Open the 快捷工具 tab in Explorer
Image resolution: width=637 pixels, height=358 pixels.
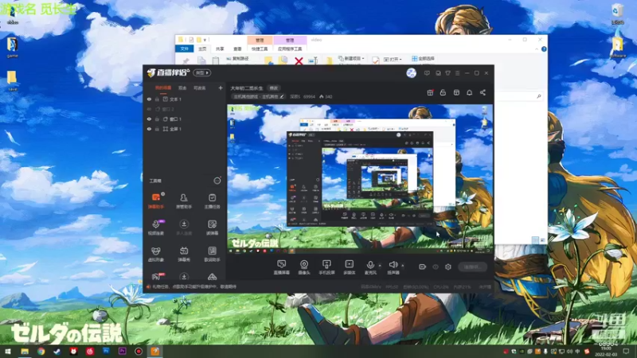coord(260,49)
